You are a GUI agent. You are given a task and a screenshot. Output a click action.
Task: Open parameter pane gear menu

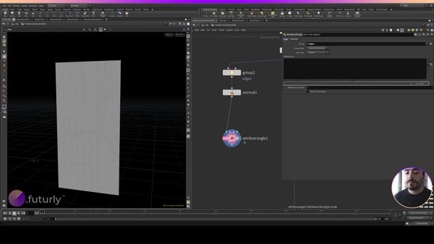point(416,35)
